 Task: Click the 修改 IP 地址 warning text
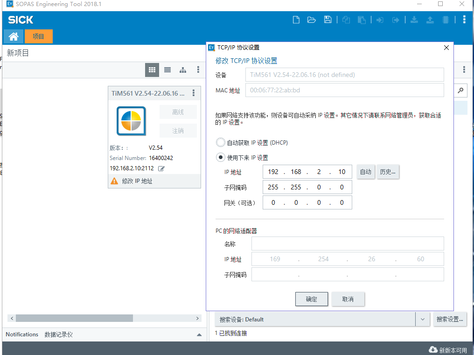[x=137, y=181]
